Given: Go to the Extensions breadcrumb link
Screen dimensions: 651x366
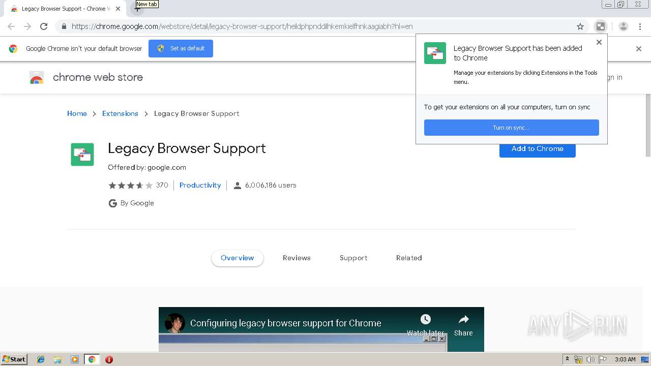Looking at the screenshot, I should (x=120, y=113).
